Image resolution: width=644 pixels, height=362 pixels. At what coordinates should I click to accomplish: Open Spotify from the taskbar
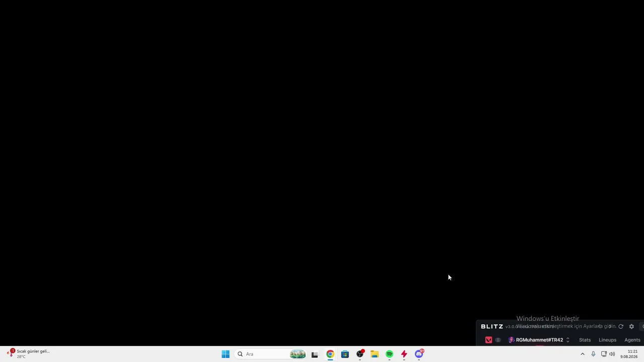point(389,354)
